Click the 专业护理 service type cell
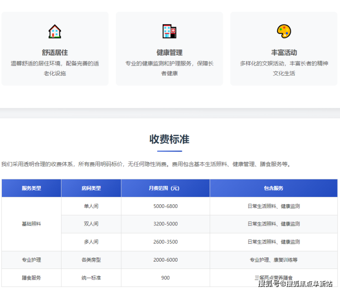 coord(31,260)
